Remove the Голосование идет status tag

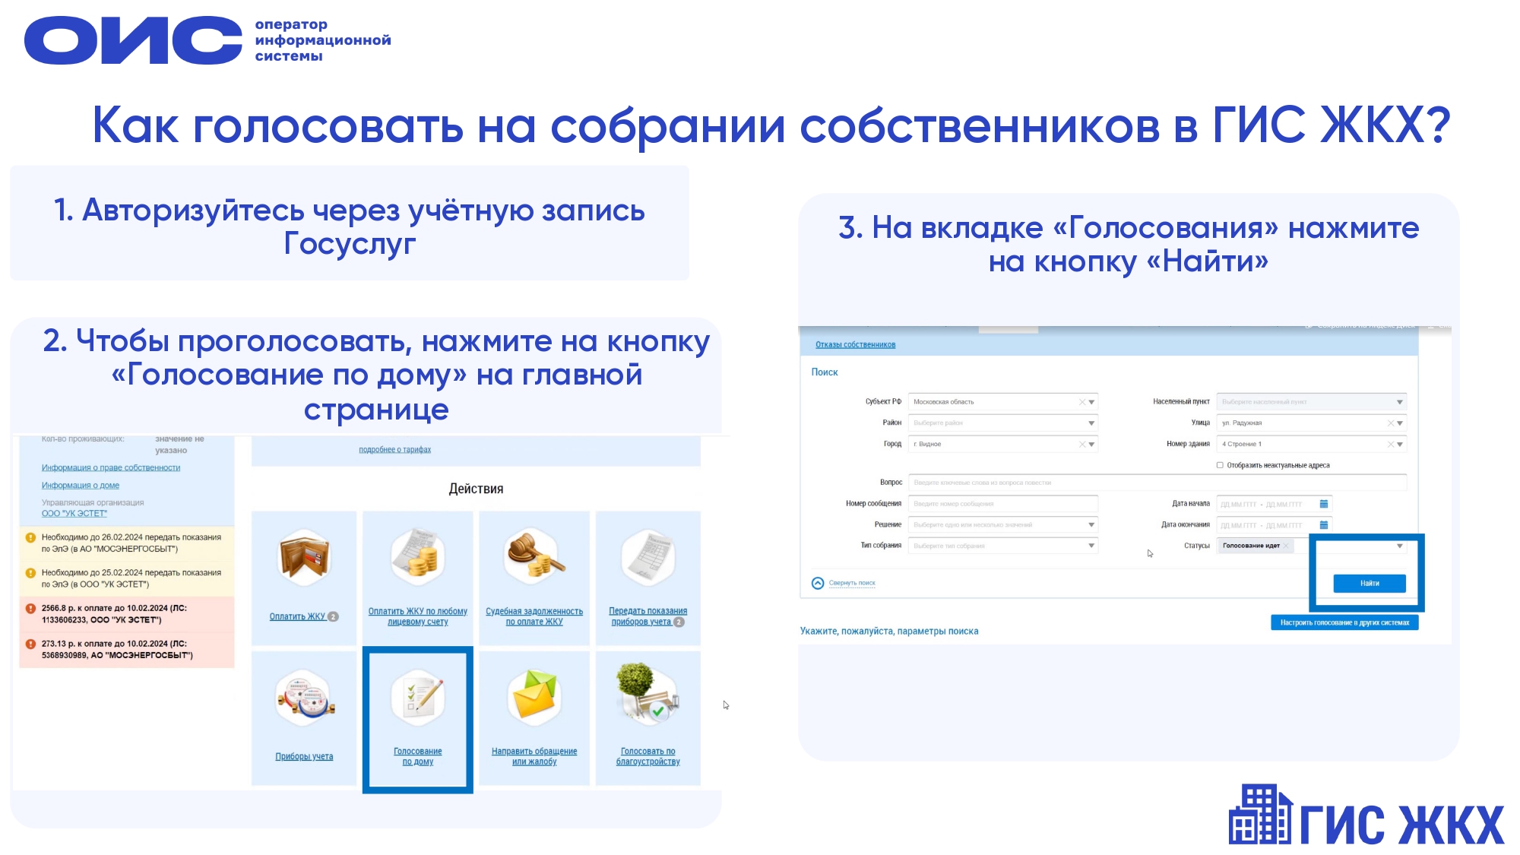coord(1286,546)
